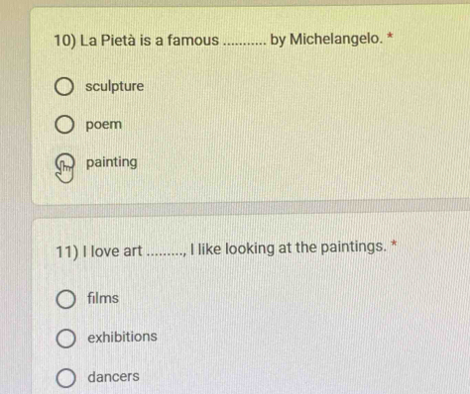Screen dimensions: 470x394
Task: Click the 'painting' answer label text
Action: point(112,162)
